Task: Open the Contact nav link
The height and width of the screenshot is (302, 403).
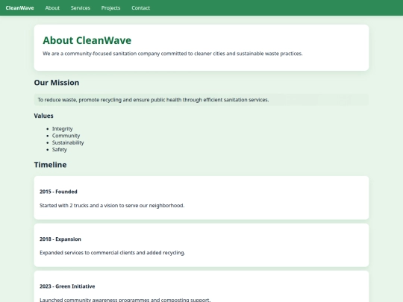Action: (140, 8)
